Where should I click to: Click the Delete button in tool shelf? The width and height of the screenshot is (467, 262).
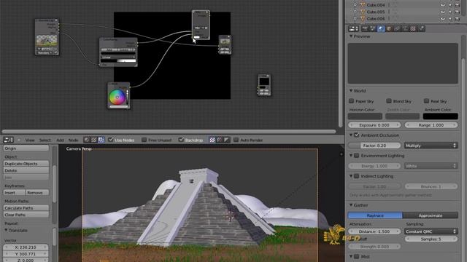(26, 170)
